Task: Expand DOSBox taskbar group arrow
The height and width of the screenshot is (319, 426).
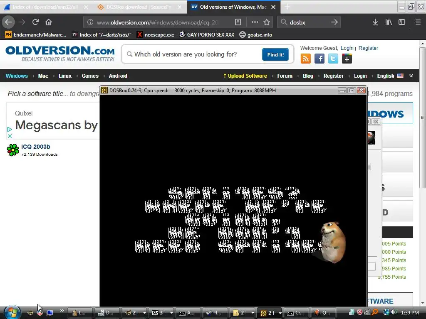Action: click(x=280, y=313)
